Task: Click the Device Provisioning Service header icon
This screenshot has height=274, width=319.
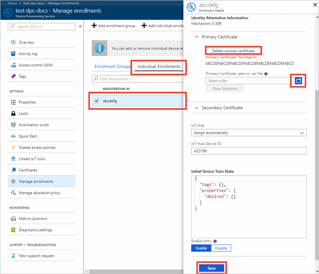Action: coord(8,13)
